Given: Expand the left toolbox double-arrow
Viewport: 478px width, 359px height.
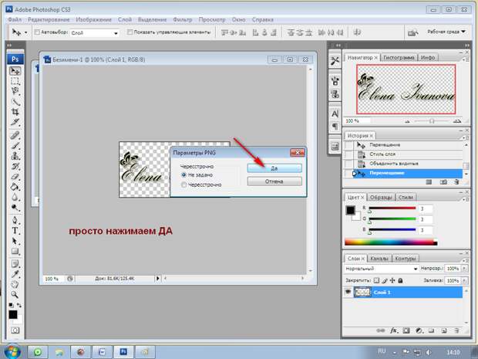Looking at the screenshot, I should (9, 46).
